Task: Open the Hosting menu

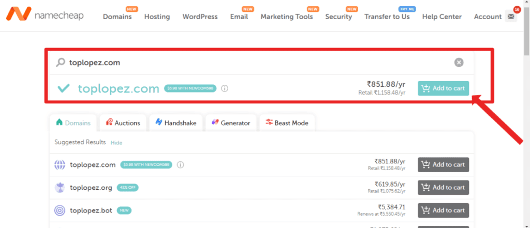Action: coord(157,17)
